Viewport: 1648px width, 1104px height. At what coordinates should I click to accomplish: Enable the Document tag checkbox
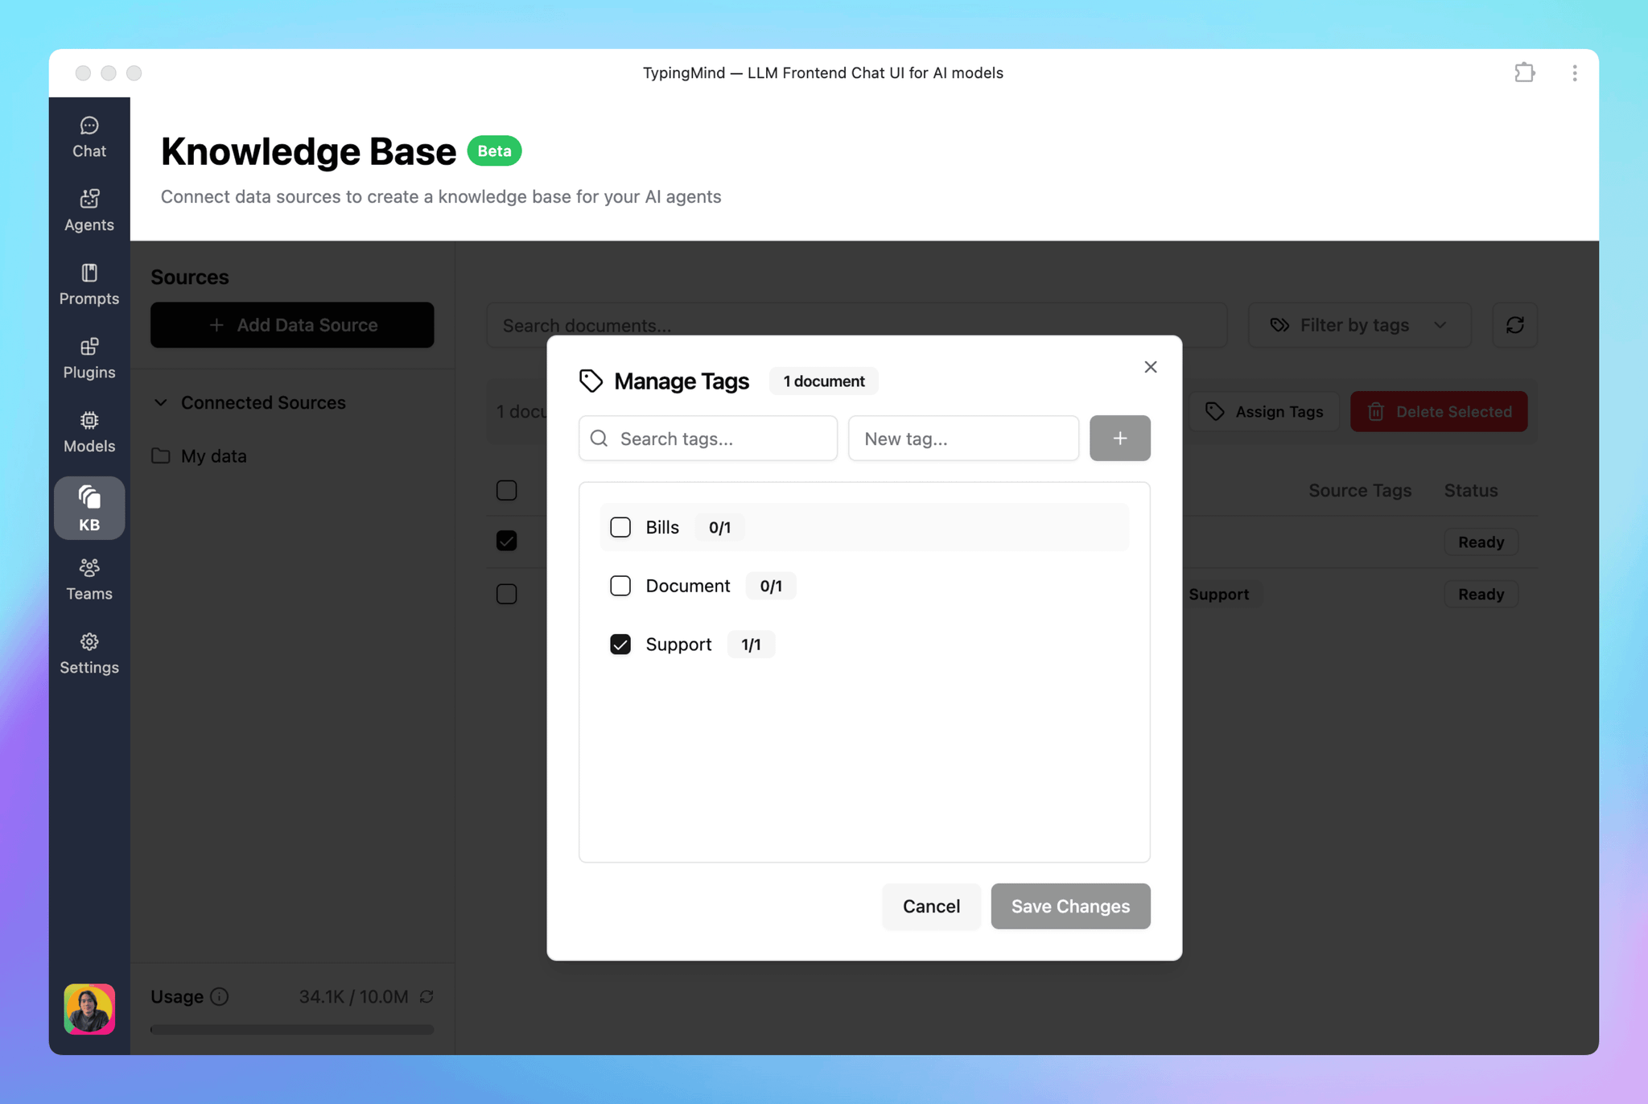(620, 586)
